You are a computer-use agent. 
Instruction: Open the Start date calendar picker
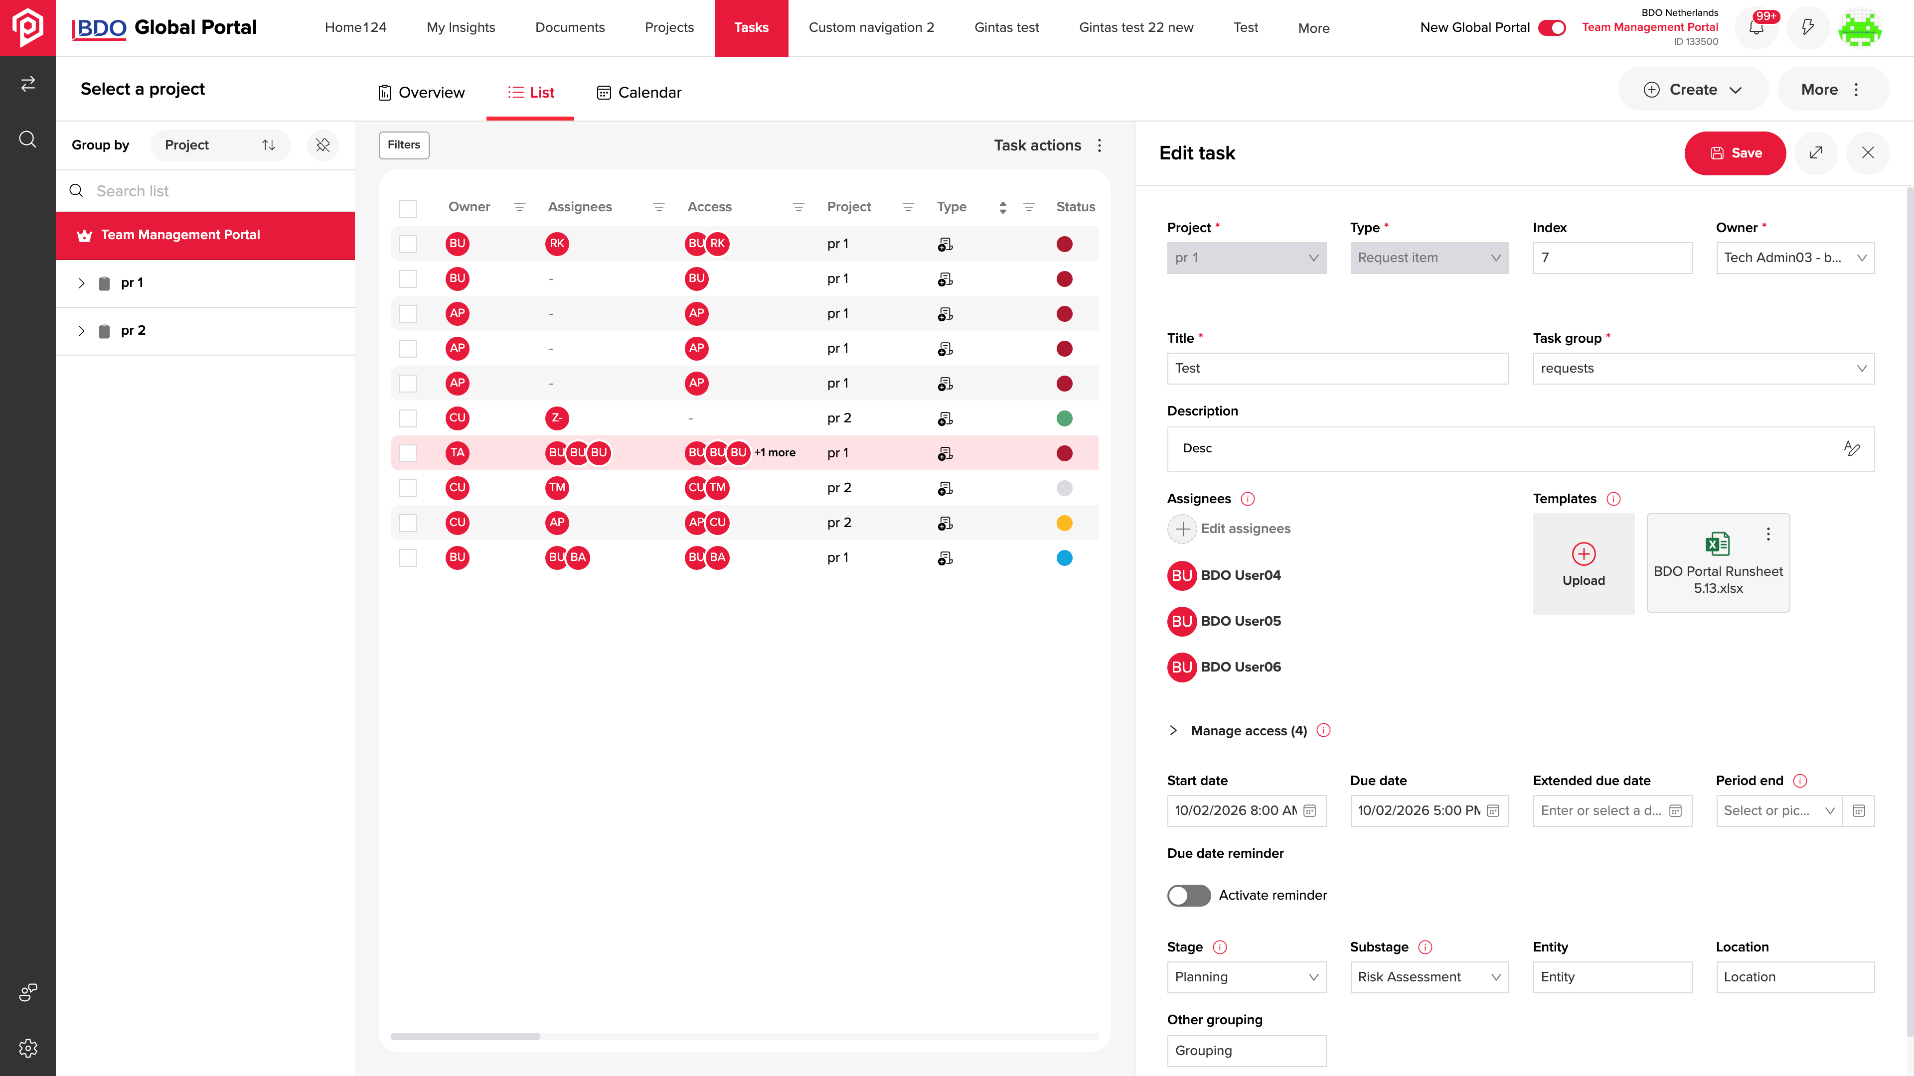point(1309,811)
